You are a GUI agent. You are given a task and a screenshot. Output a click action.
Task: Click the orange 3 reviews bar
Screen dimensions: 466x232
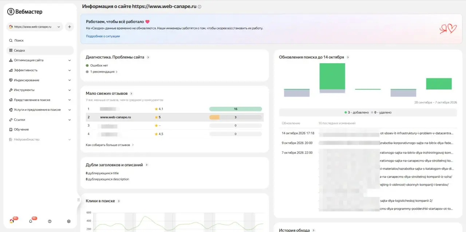(x=214, y=117)
